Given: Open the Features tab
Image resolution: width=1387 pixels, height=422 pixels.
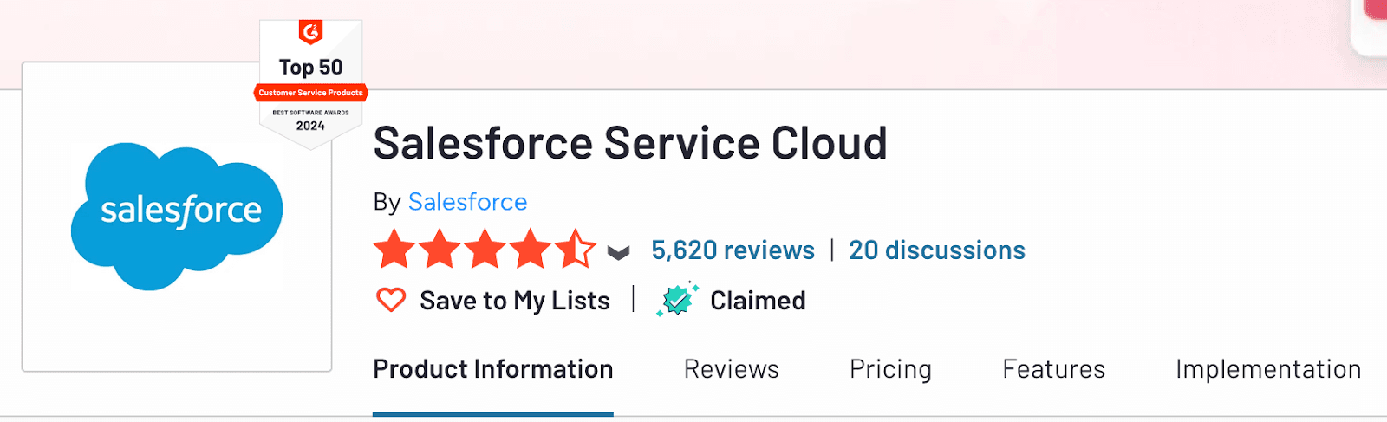Looking at the screenshot, I should (x=1053, y=369).
